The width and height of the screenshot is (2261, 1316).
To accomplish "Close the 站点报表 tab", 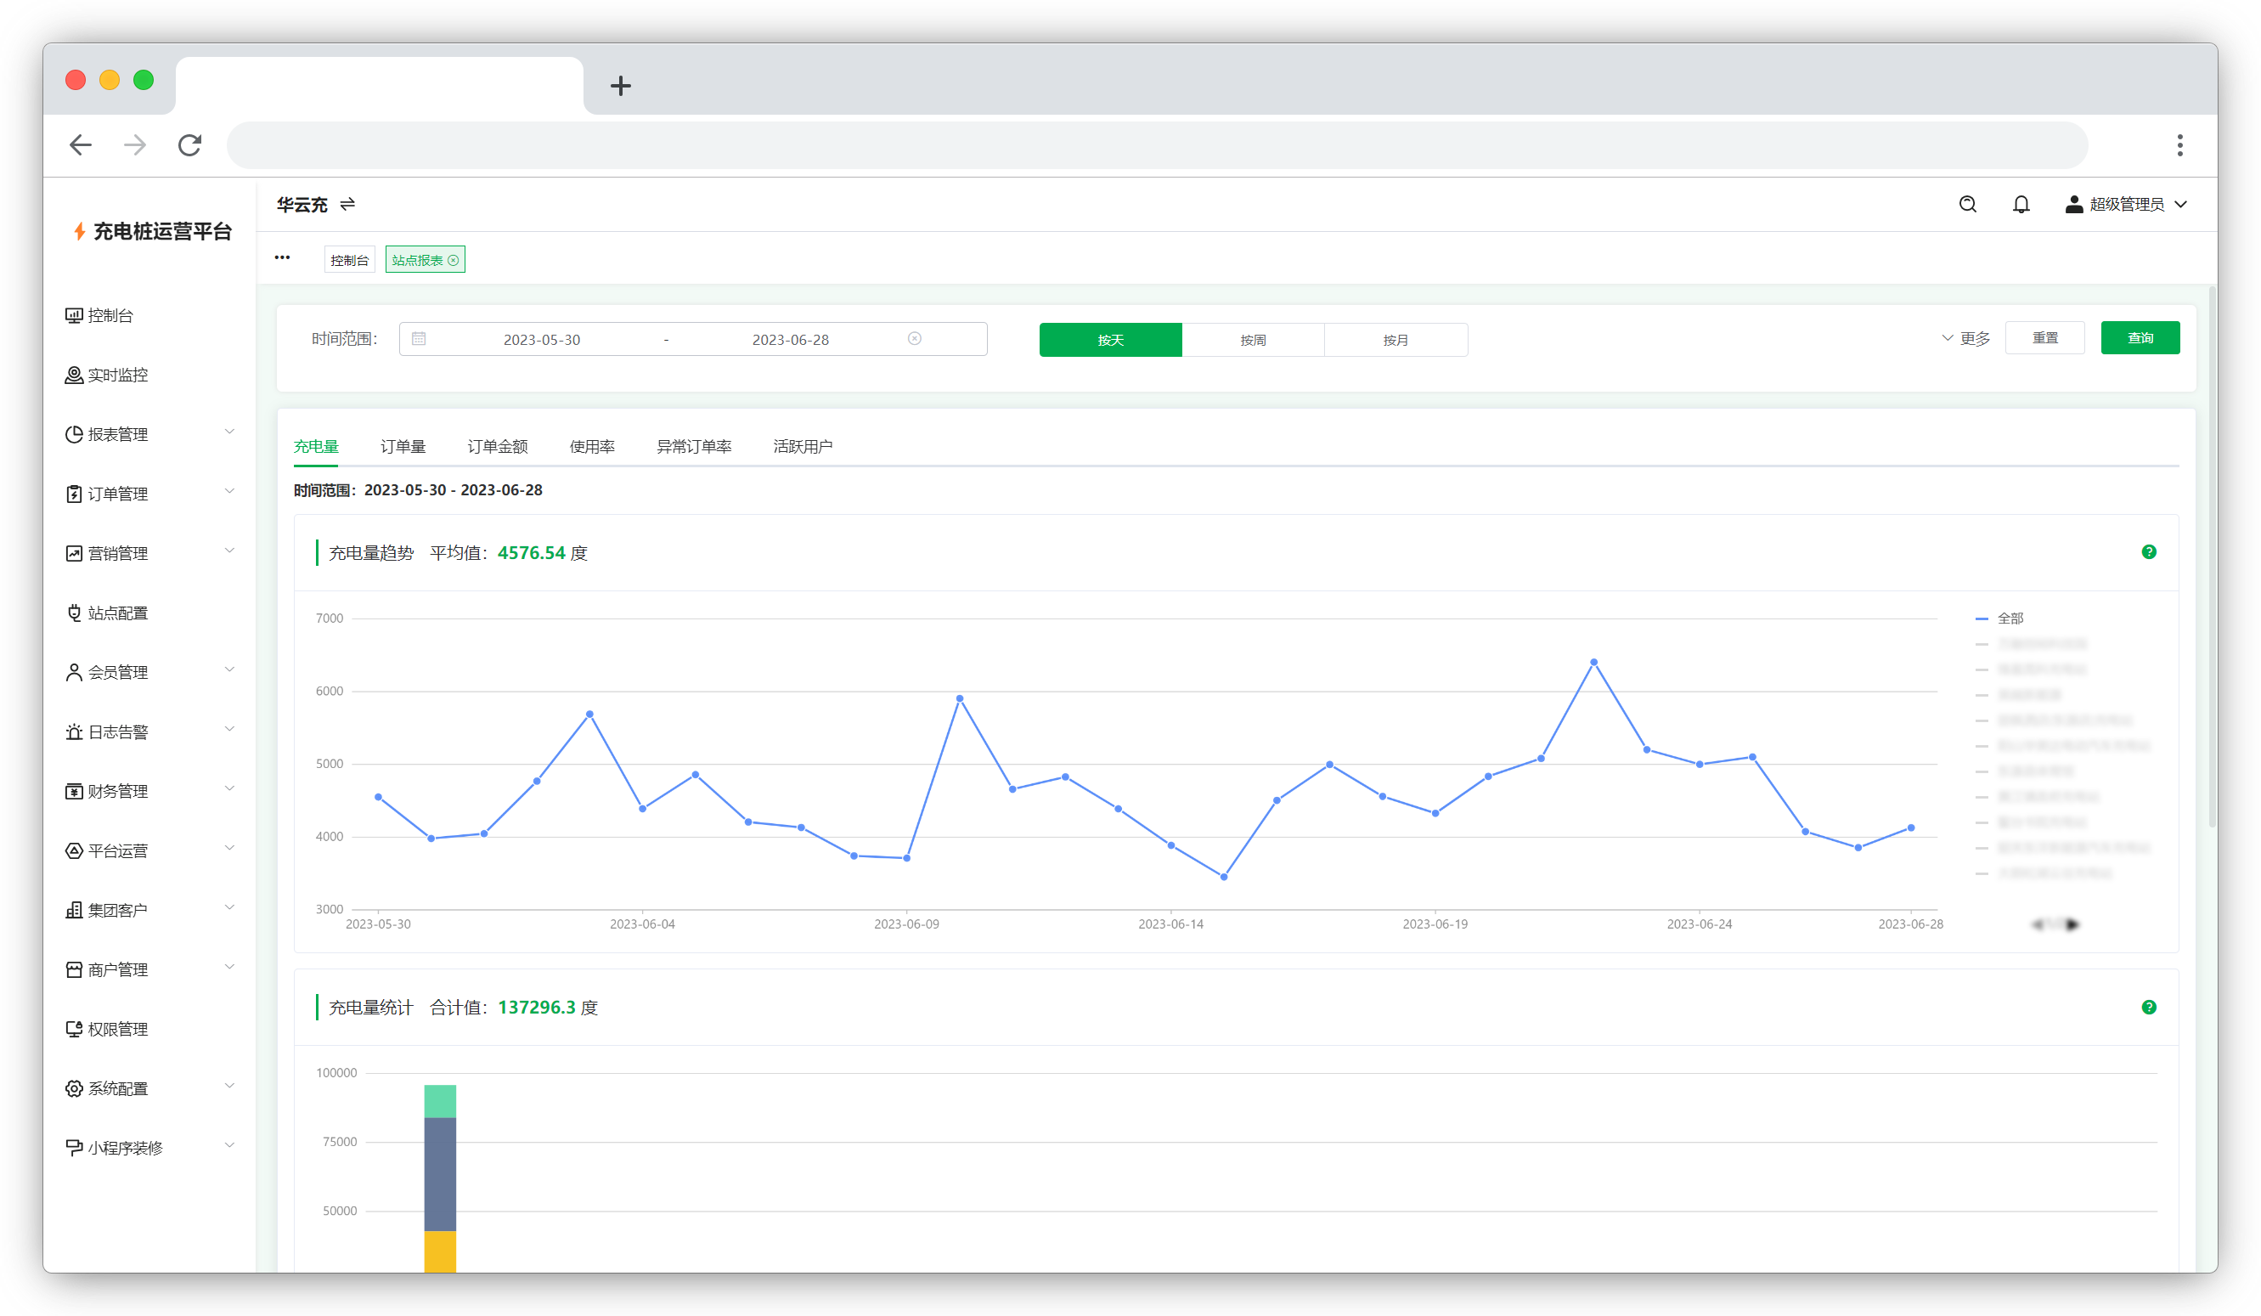I will [453, 260].
